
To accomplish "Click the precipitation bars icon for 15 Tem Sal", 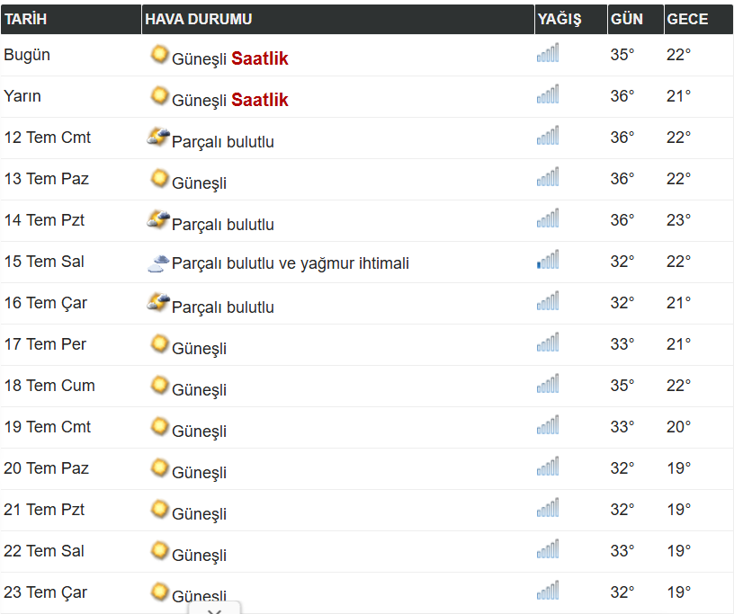I will [548, 260].
